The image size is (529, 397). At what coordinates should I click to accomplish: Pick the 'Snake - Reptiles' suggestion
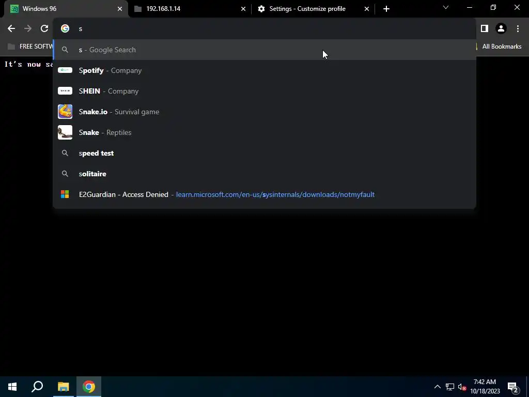264,132
